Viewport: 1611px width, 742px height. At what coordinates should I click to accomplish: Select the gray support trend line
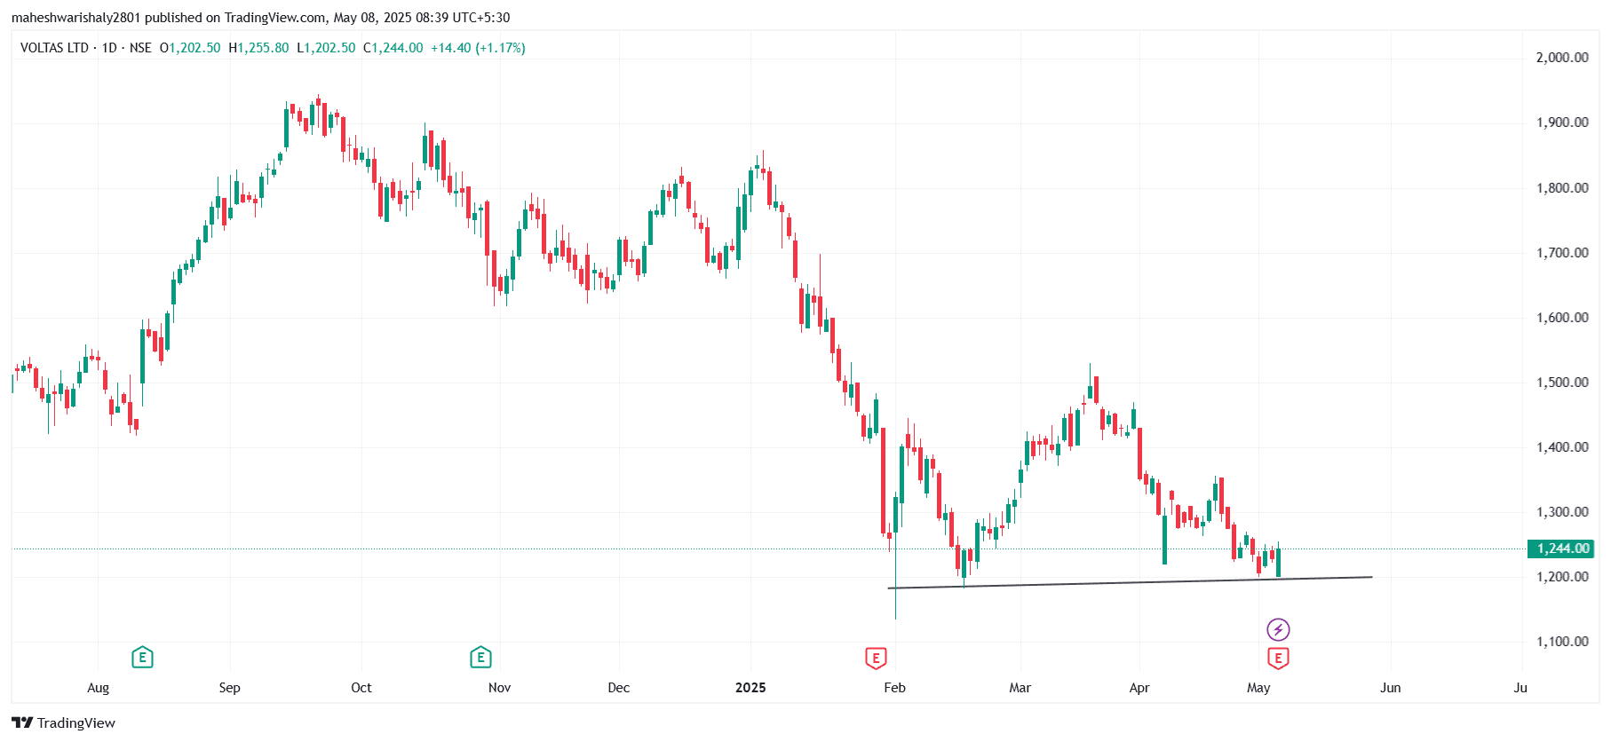pos(1130,582)
